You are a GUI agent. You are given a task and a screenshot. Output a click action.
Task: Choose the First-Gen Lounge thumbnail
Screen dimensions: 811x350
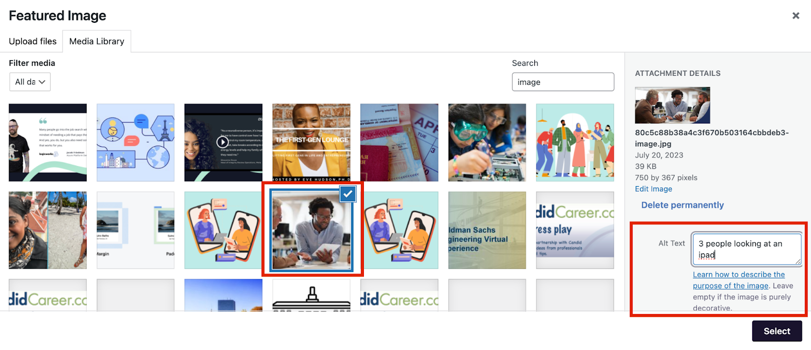tap(311, 143)
